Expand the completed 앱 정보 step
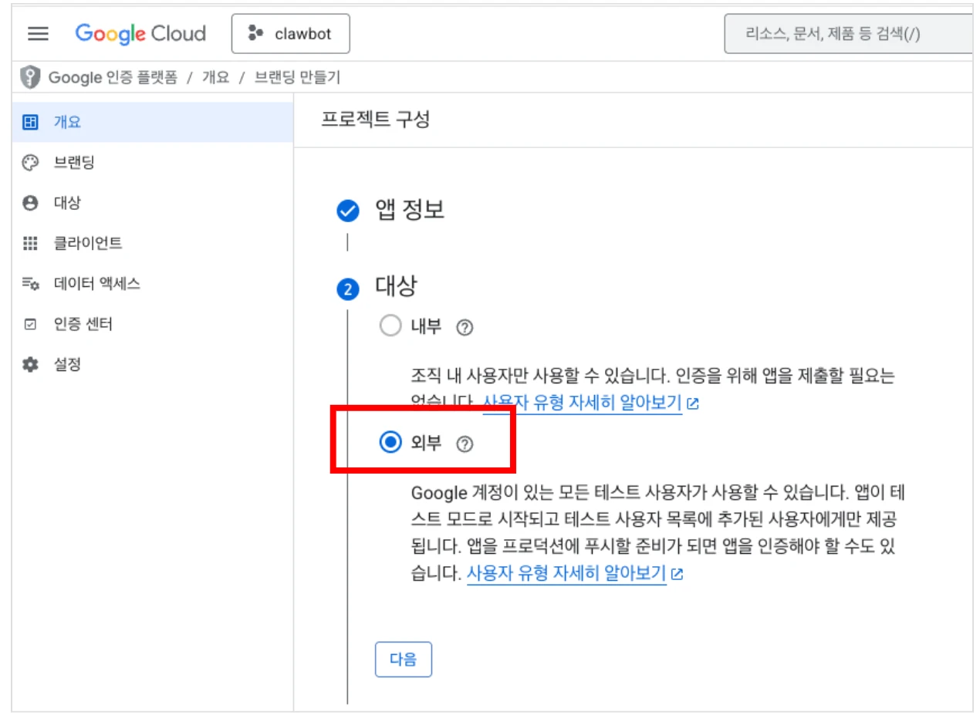Viewport: 980px width, 722px height. 409,210
